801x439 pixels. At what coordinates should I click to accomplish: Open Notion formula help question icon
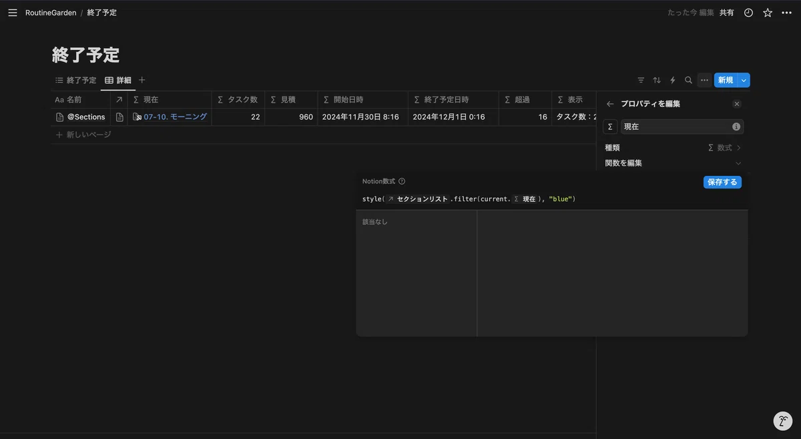tap(402, 181)
